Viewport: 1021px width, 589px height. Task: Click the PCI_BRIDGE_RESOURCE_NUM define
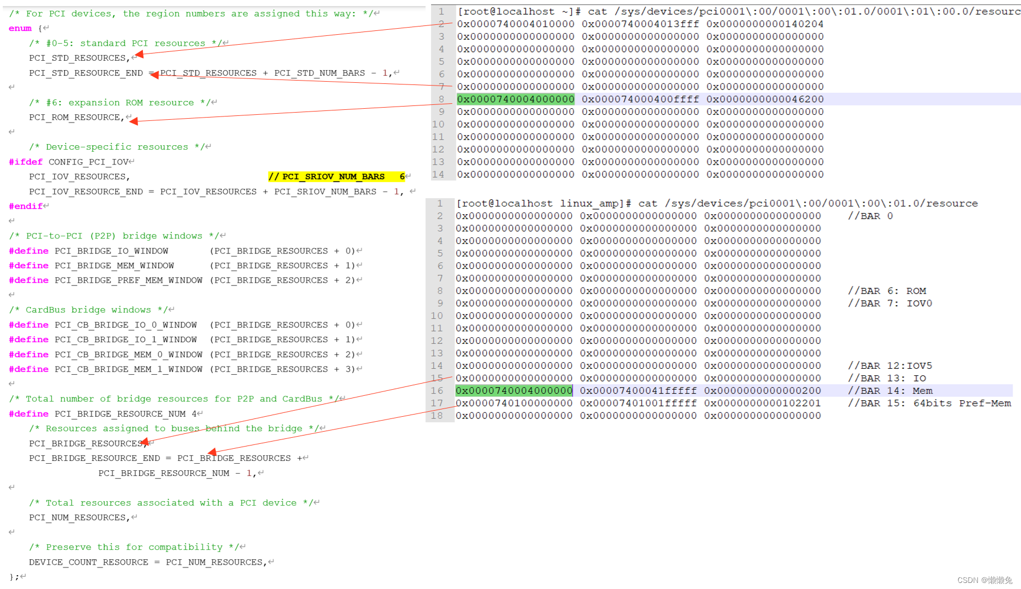(99, 413)
